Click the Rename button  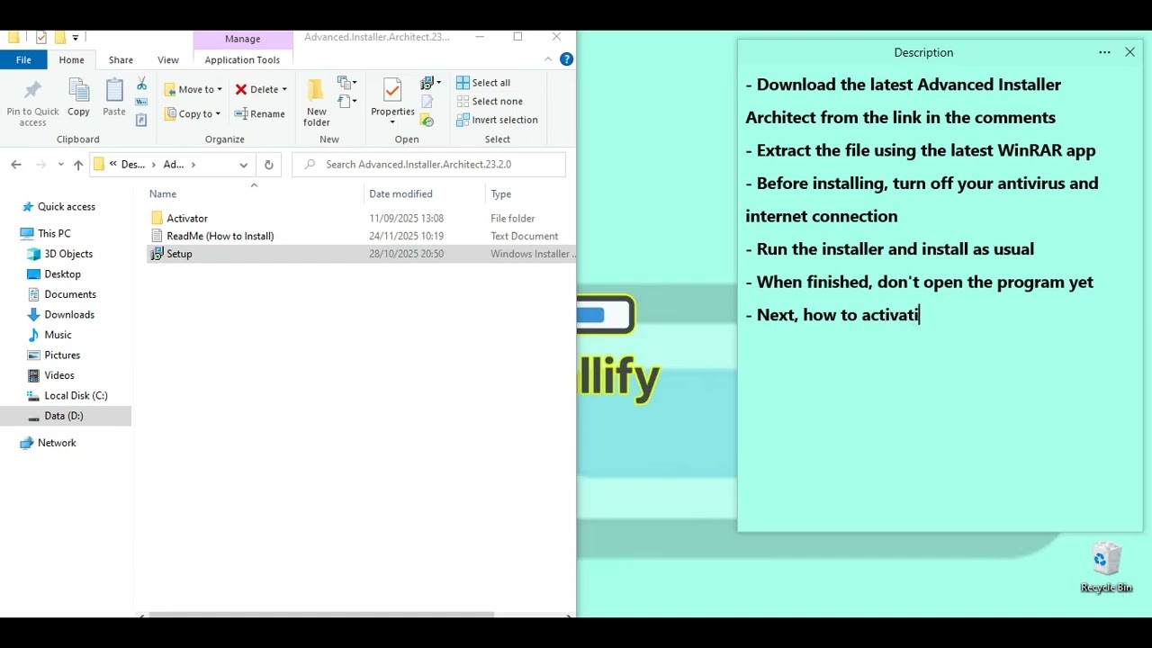[260, 114]
